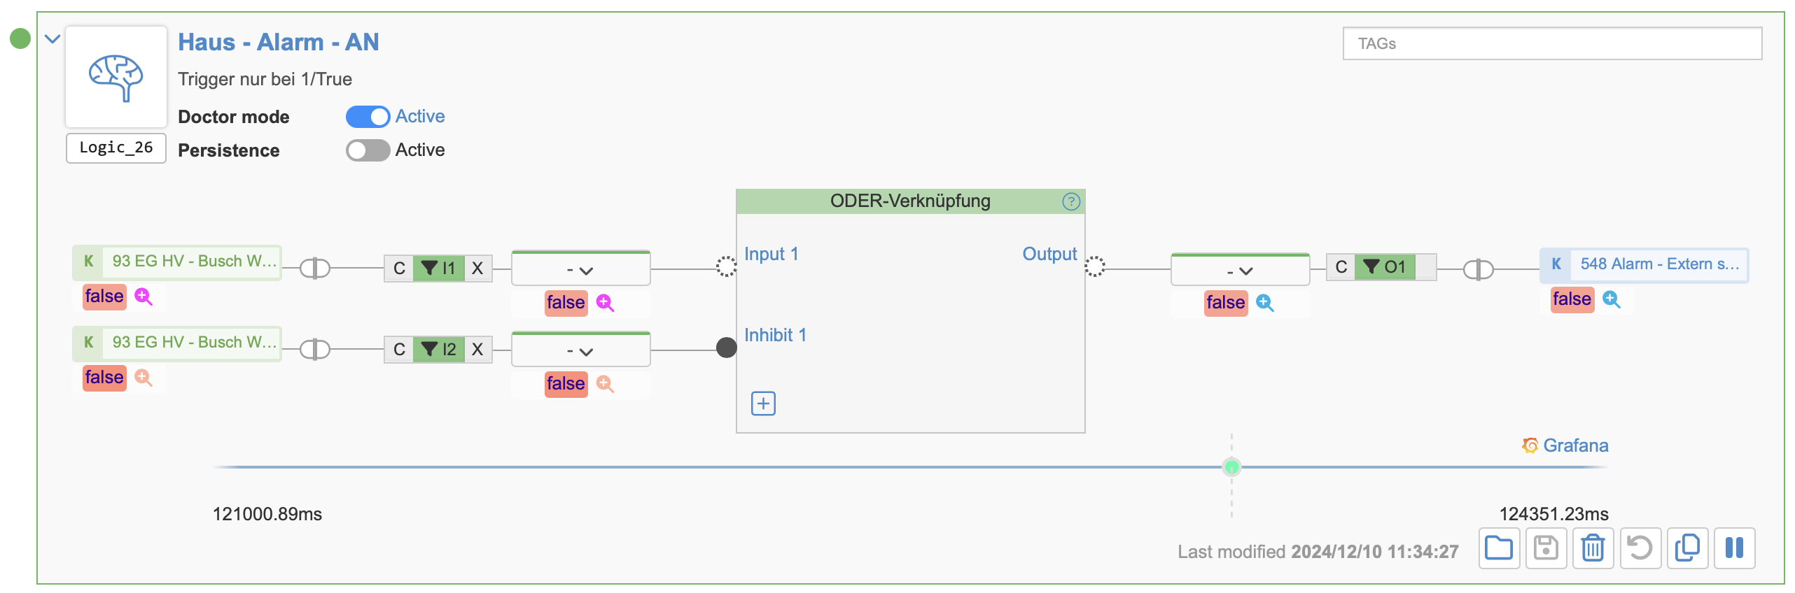The image size is (1795, 593).
Task: Add input with the plus icon
Action: [x=763, y=403]
